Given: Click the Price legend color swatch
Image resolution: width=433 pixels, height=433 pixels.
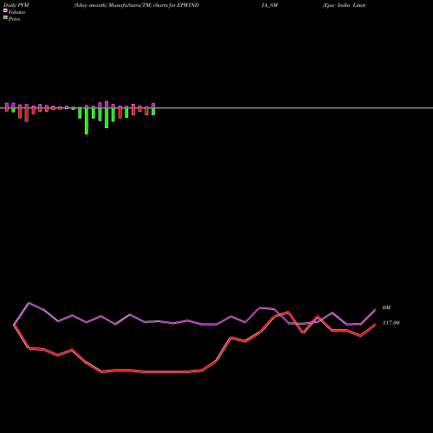Looking at the screenshot, I should 5,18.
